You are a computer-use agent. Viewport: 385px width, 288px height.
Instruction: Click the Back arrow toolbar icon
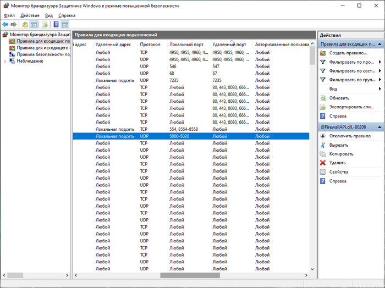[5, 24]
